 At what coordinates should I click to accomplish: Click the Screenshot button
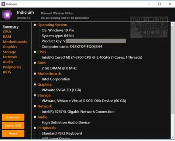[13, 117]
